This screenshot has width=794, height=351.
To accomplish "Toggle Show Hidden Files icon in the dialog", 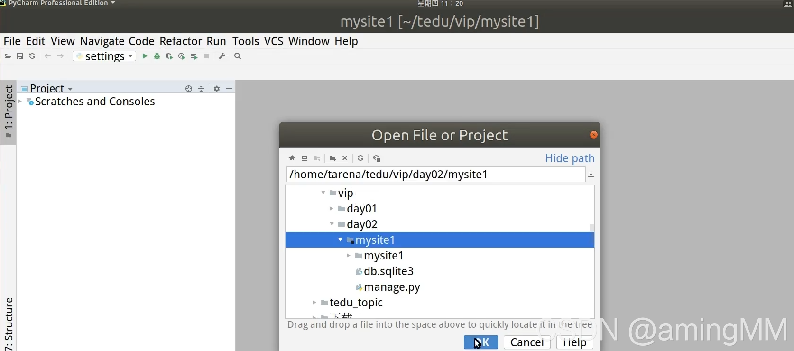I will tap(377, 158).
